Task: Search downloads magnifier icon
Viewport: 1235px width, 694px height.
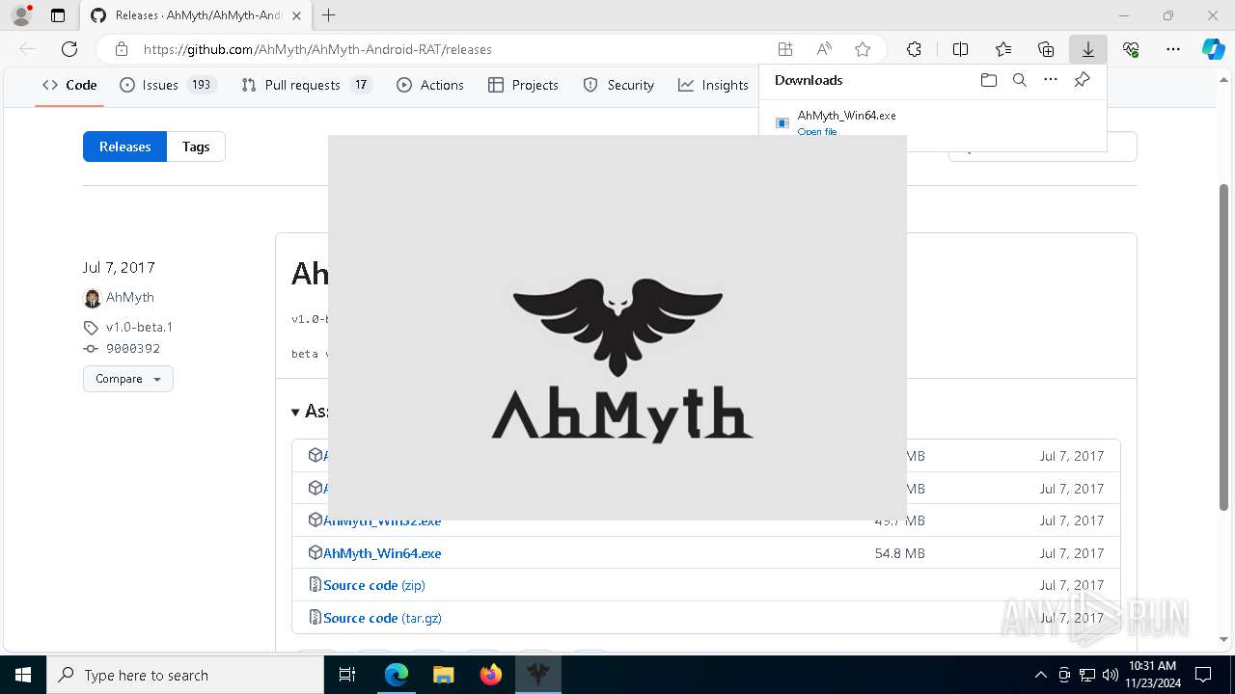Action: [1019, 80]
